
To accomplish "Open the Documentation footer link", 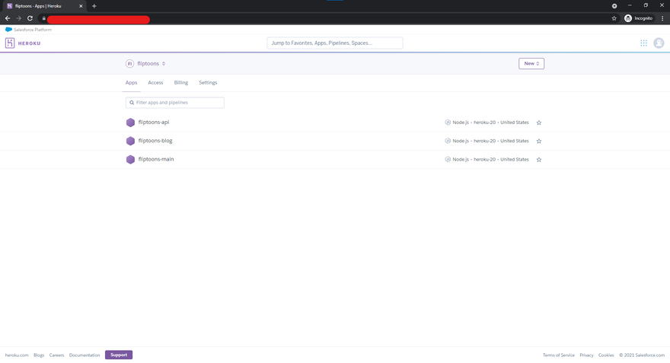I will (85, 355).
